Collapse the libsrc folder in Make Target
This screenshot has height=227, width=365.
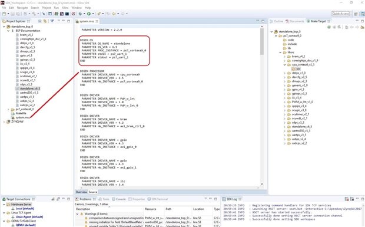point(280,52)
